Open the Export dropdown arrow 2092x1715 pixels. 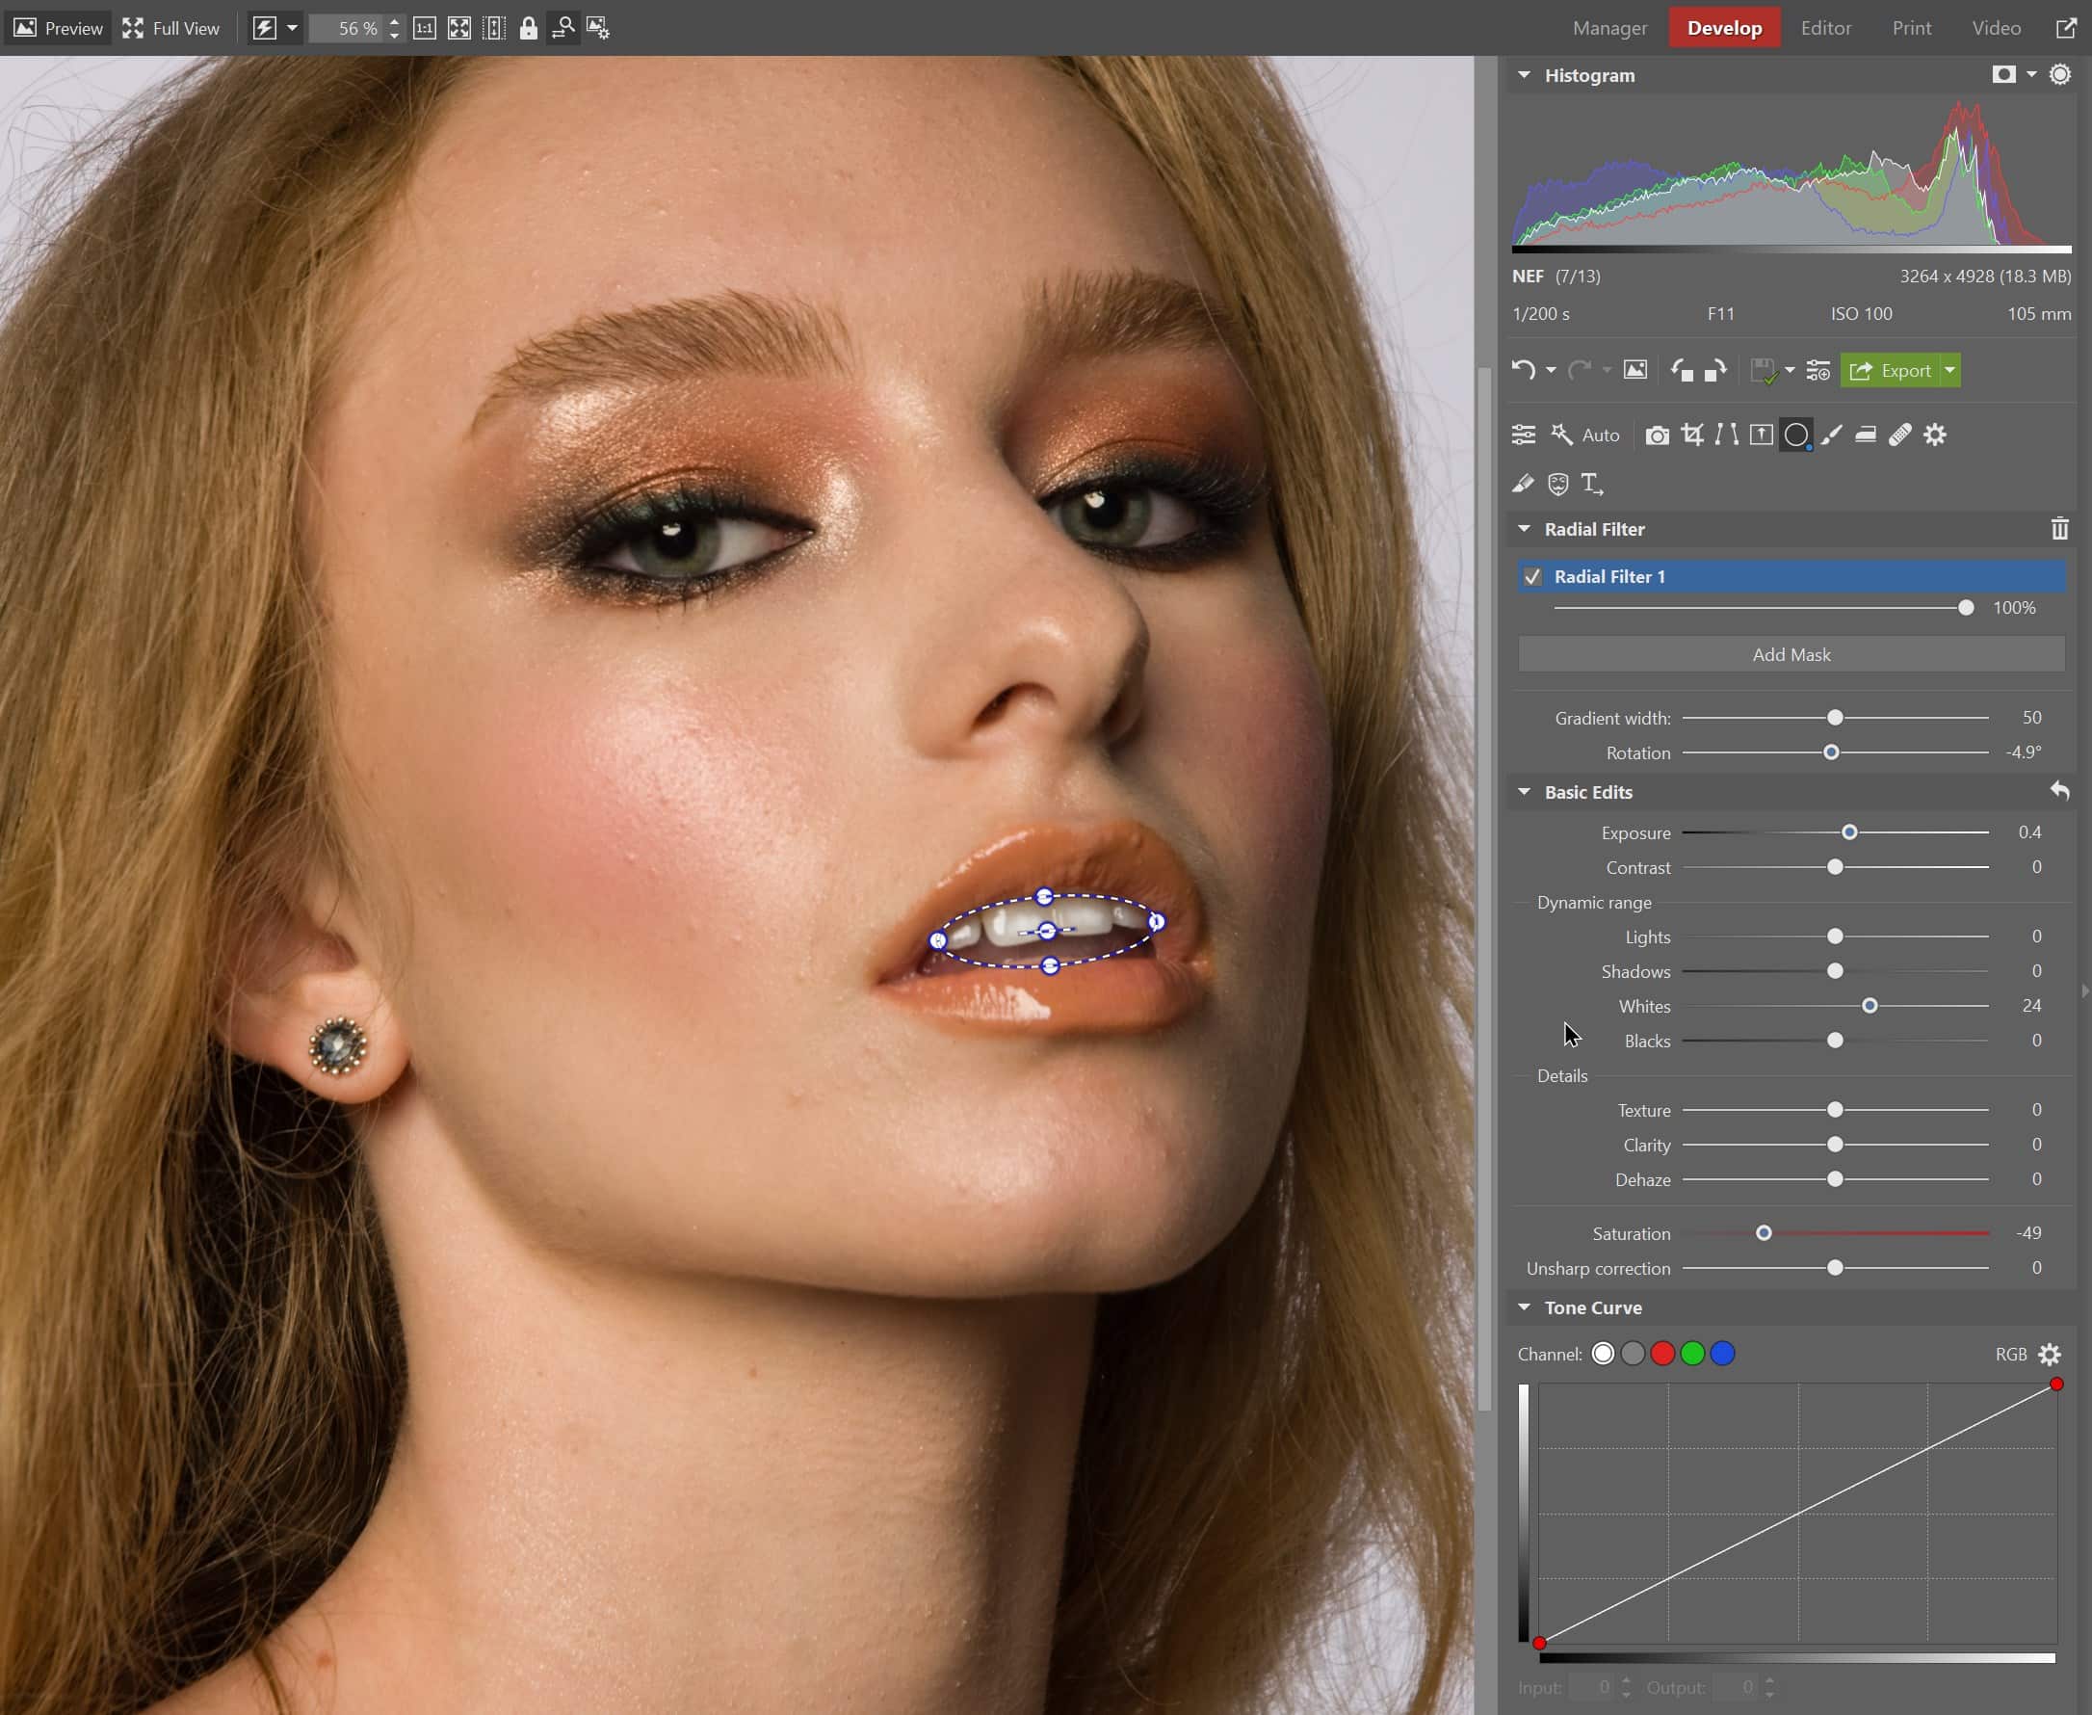click(1949, 371)
